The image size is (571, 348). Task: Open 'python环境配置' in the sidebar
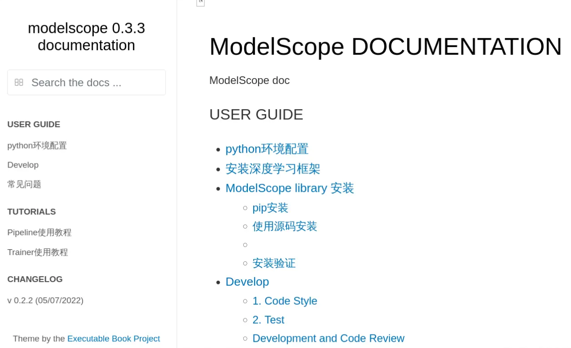[37, 145]
